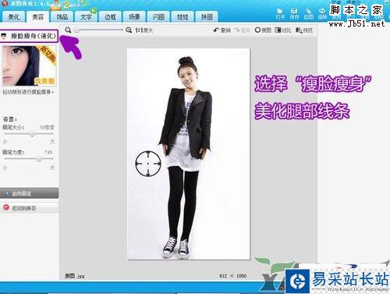This screenshot has width=390, height=294.
Task: Click the 返回到美容 back button
Action: 29,208
